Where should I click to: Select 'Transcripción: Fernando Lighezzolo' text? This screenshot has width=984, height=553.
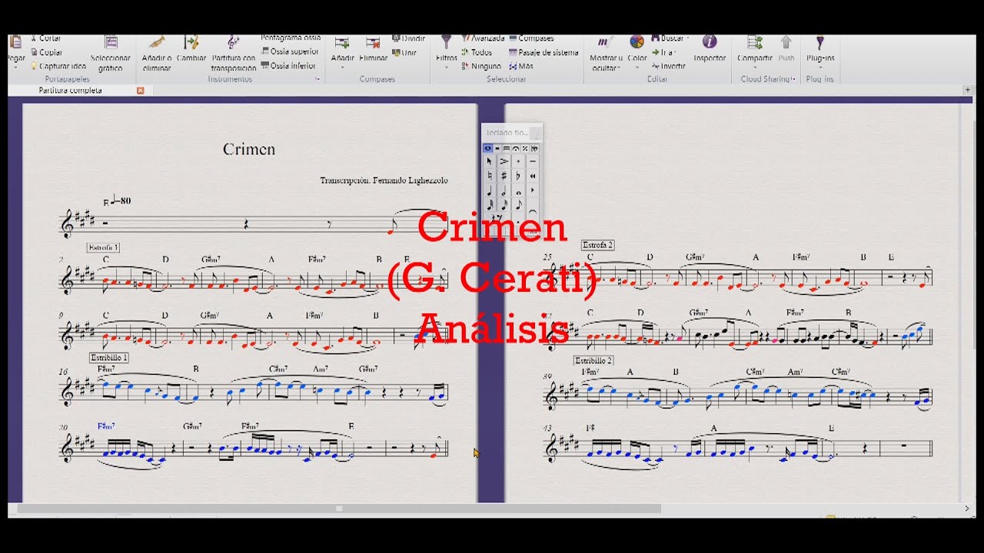click(384, 180)
